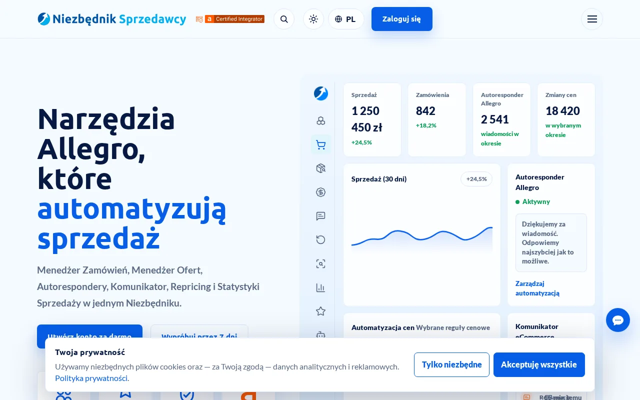Click the w wybranym okresie caption
This screenshot has width=640, height=400.
[563, 130]
